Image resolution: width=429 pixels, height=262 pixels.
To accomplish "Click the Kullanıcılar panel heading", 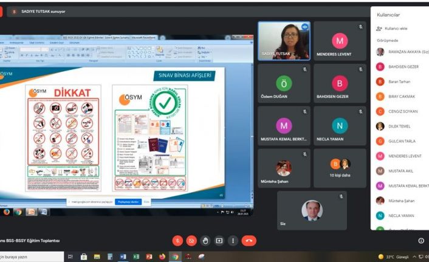I will (x=388, y=15).
